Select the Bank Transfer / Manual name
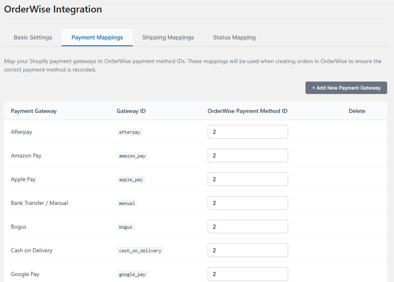Viewport: 394px width, 282px height. [x=39, y=203]
